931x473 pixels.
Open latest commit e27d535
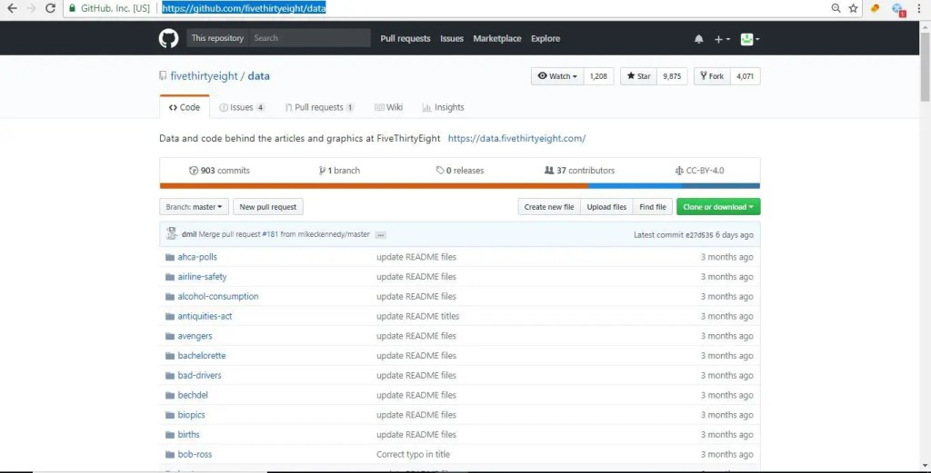(699, 235)
